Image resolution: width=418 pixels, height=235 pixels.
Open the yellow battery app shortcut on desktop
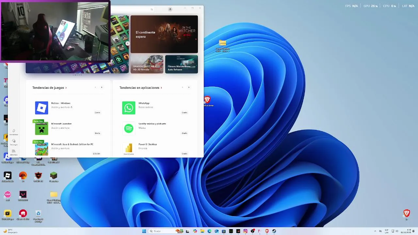[7, 215]
